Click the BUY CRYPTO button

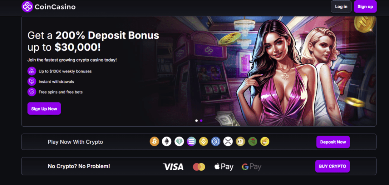pos(332,166)
